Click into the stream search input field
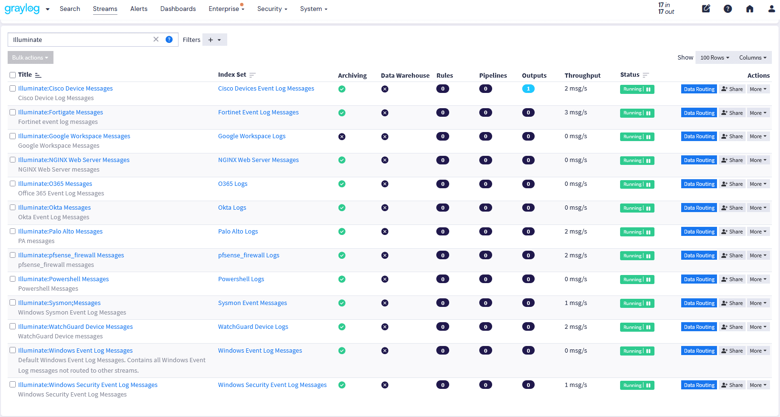This screenshot has width=780, height=417. click(x=81, y=40)
